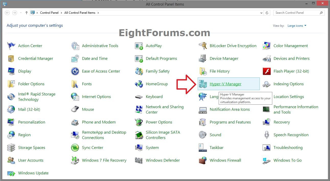Click the Refresh button in address bar

click(x=267, y=13)
